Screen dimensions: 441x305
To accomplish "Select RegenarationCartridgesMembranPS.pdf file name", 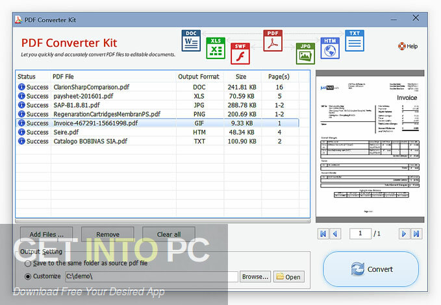I will [x=107, y=114].
